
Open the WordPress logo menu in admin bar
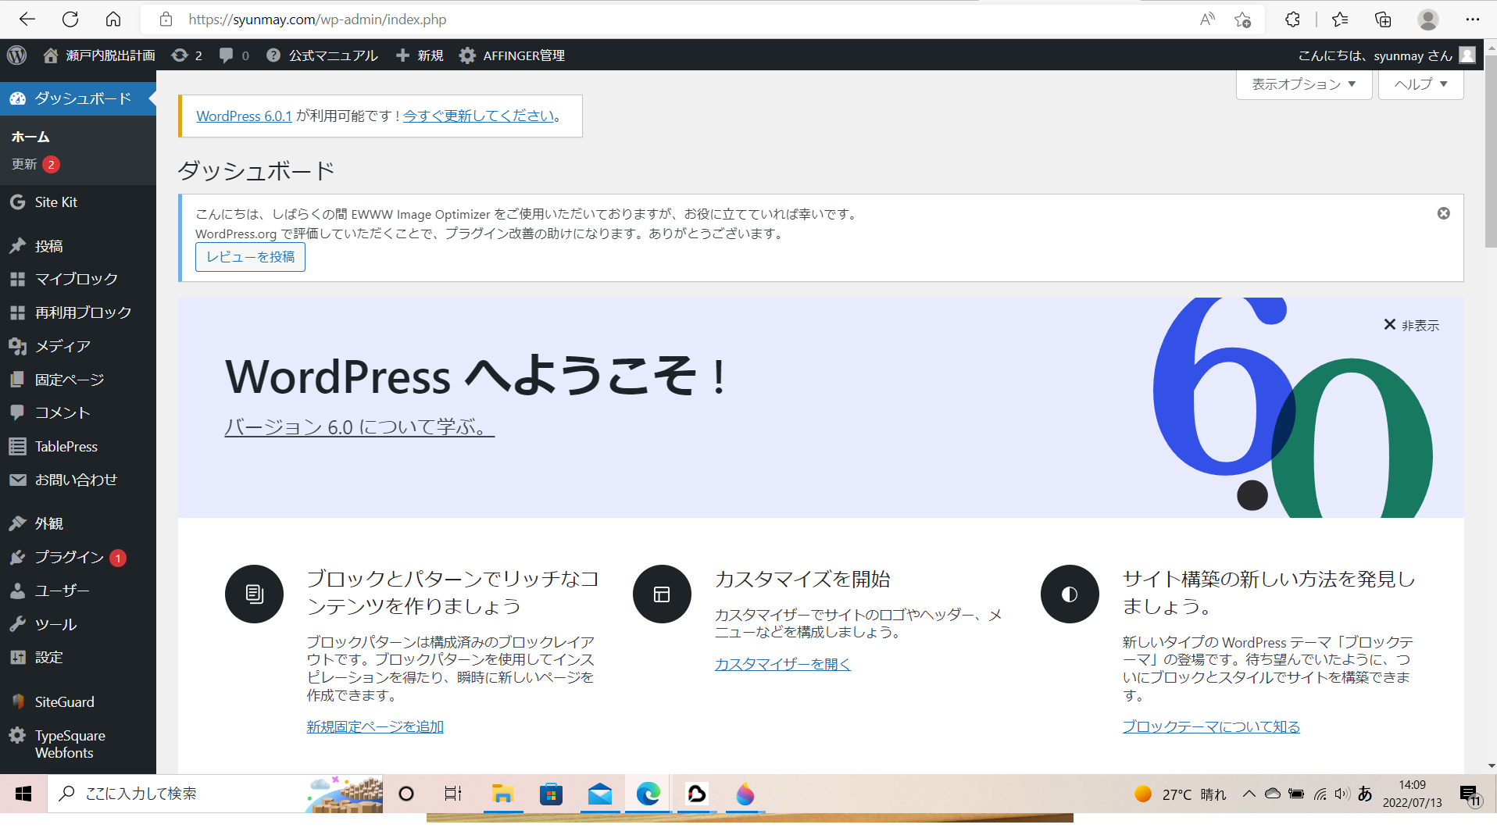(17, 55)
